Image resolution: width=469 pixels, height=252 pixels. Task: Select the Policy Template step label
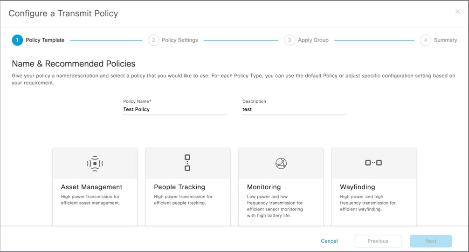pyautogui.click(x=45, y=40)
